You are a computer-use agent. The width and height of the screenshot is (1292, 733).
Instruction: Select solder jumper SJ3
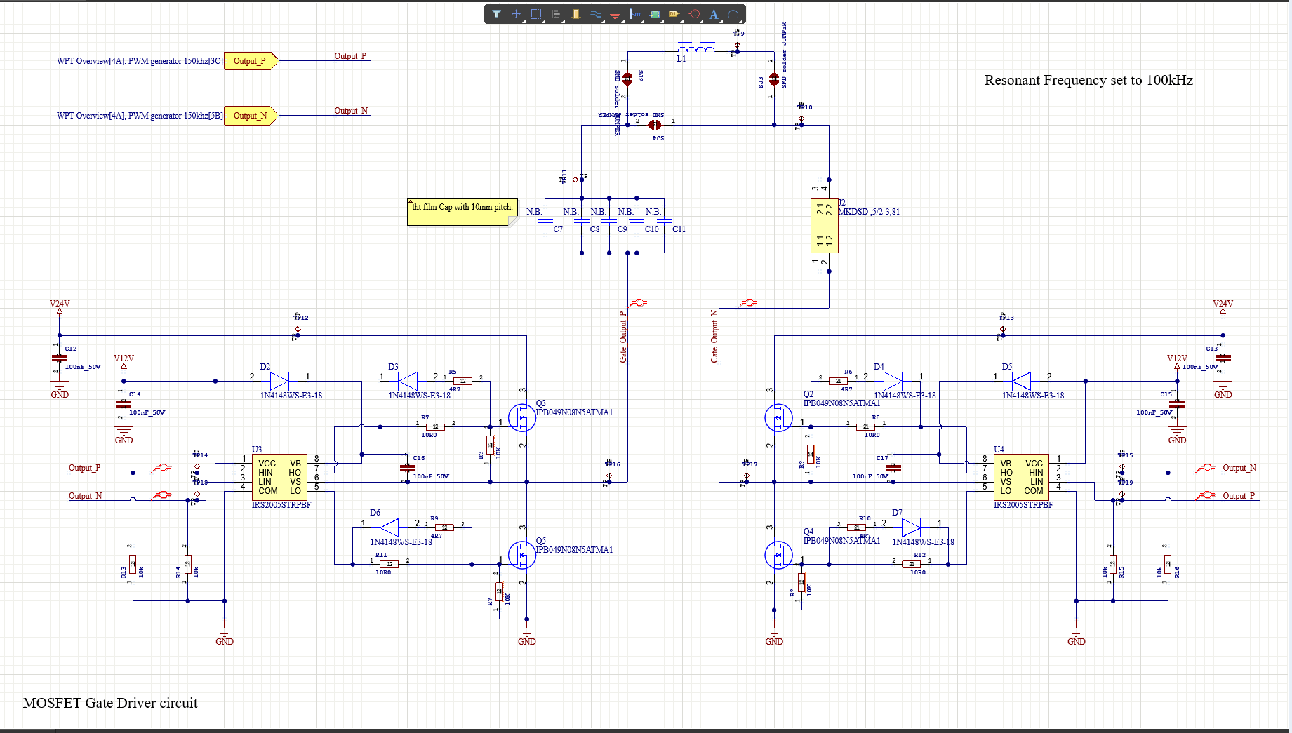point(774,79)
